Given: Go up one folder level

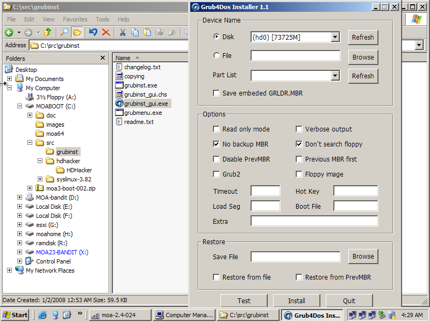Looking at the screenshot, I should [48, 32].
